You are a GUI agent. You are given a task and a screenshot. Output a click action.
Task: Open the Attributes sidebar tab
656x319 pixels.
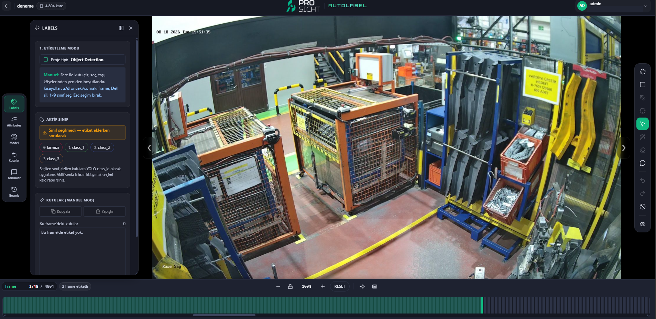(14, 122)
